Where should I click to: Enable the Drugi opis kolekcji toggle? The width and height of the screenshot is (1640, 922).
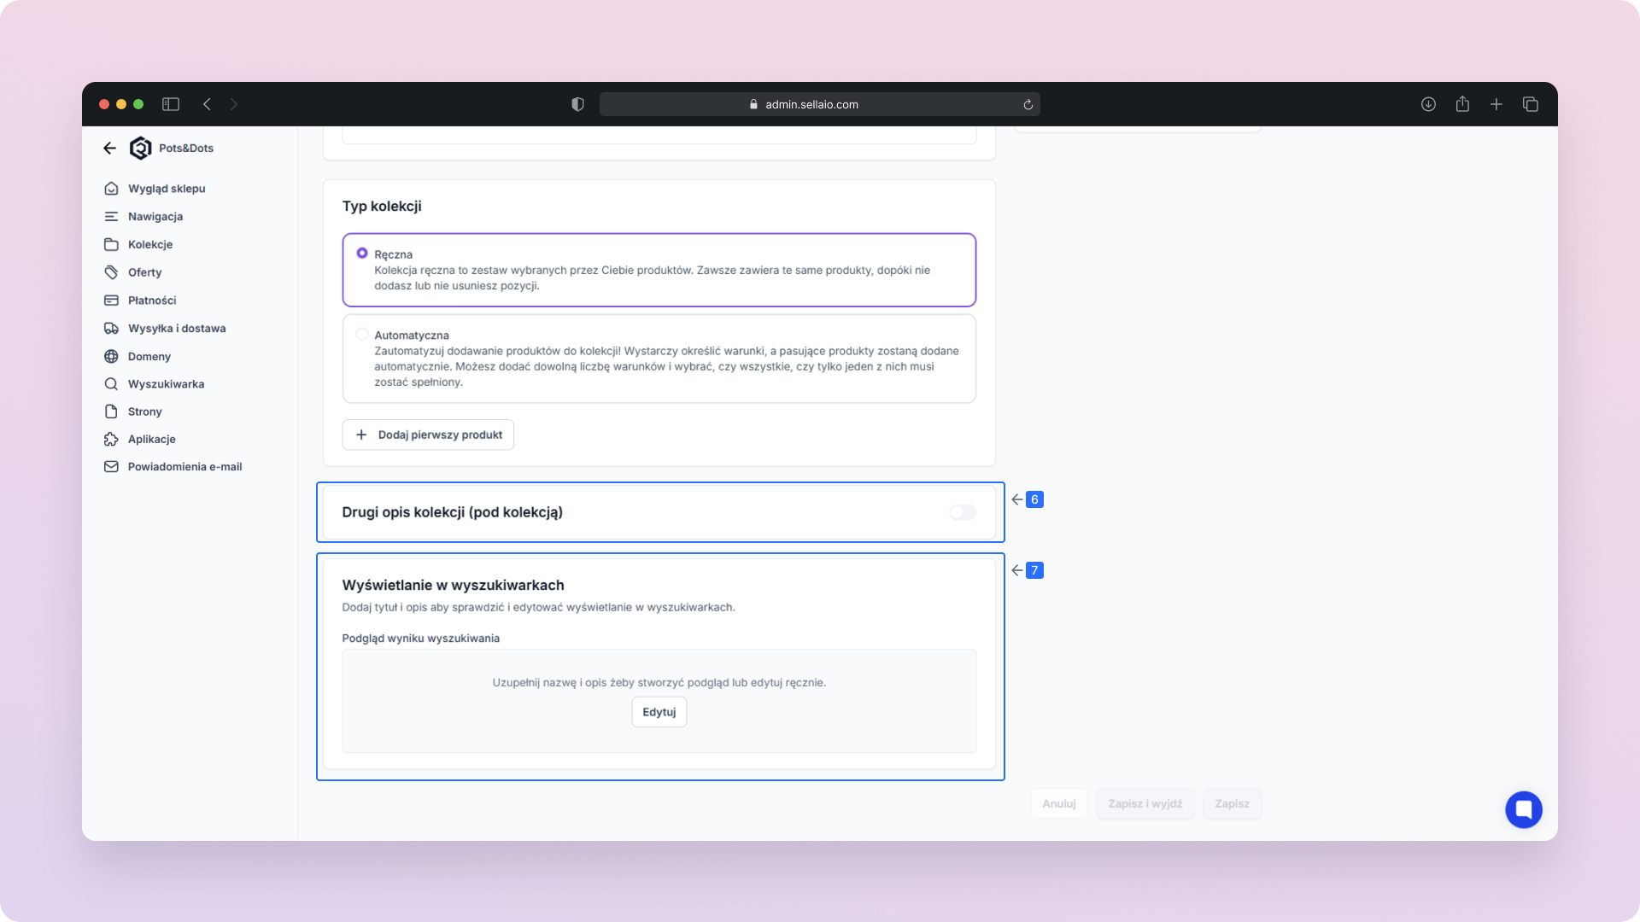(962, 512)
